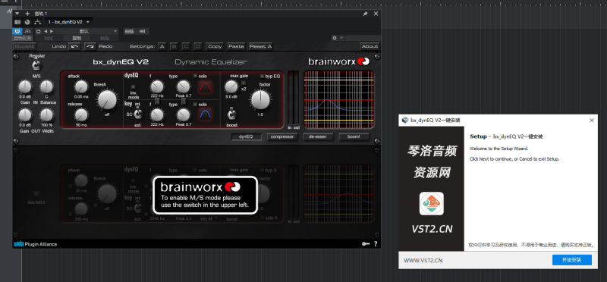Expand the triangle menu in plugin header
Viewport: 607px width, 282px height.
(17, 14)
